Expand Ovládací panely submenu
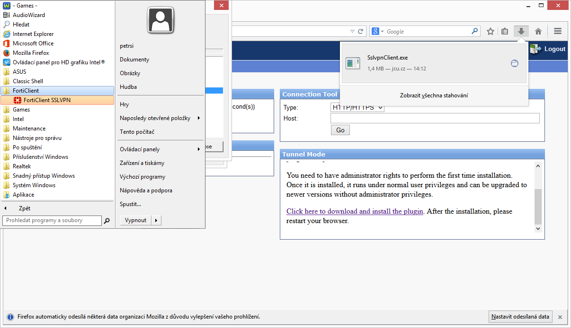 160,149
